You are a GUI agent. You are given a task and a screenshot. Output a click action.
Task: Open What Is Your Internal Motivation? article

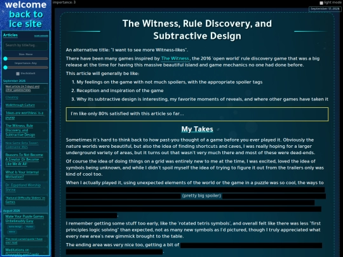coord(22,175)
